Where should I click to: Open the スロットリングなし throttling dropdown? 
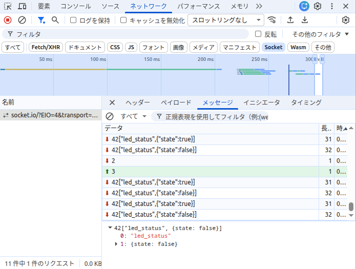pyautogui.click(x=226, y=20)
